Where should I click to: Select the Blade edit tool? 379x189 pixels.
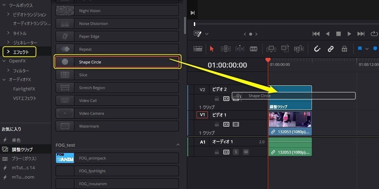click(254, 49)
